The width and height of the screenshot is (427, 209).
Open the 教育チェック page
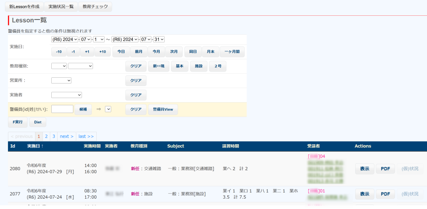coord(95,7)
